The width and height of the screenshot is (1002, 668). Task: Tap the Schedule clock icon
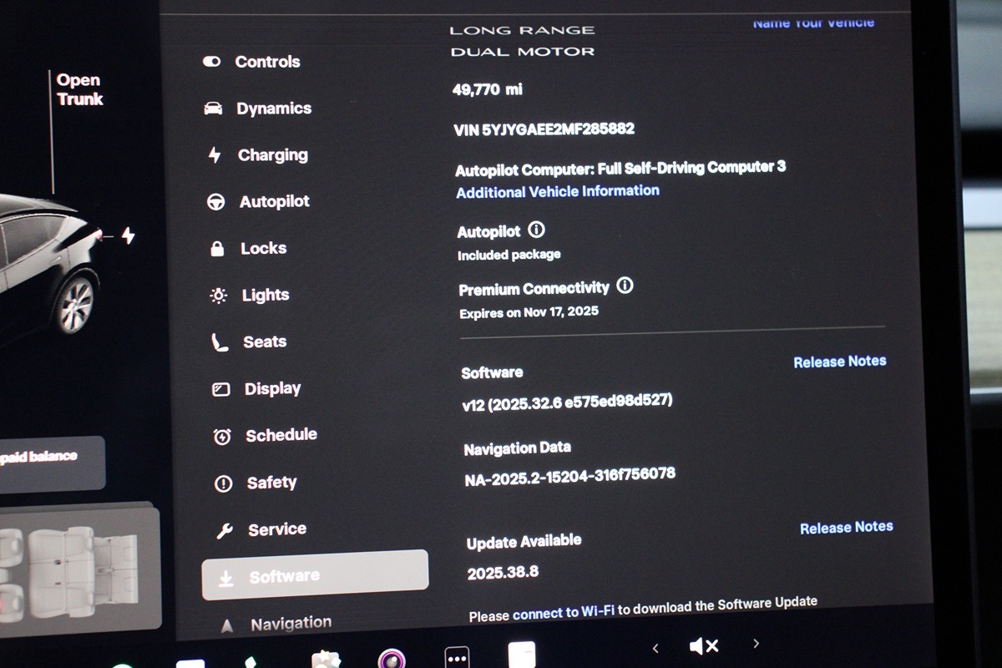(222, 436)
